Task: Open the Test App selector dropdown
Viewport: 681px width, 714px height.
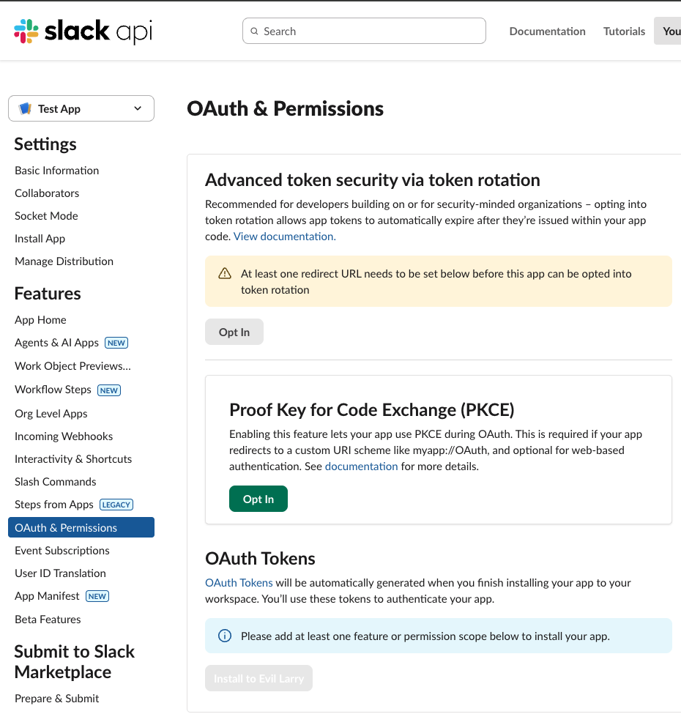Action: coord(81,108)
